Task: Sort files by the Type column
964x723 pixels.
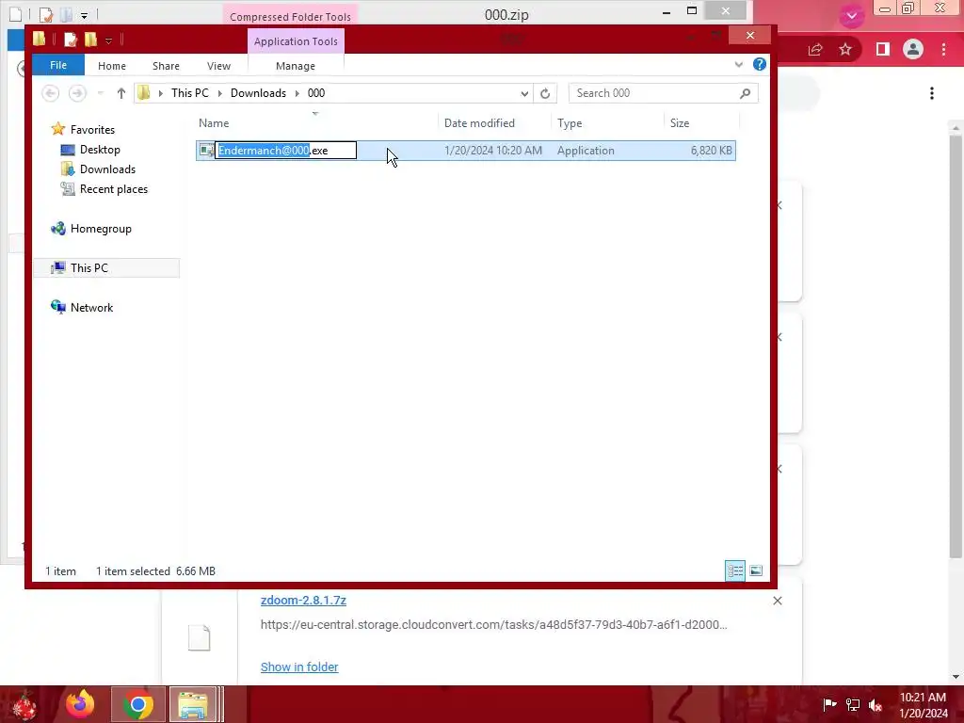Action: [x=607, y=123]
